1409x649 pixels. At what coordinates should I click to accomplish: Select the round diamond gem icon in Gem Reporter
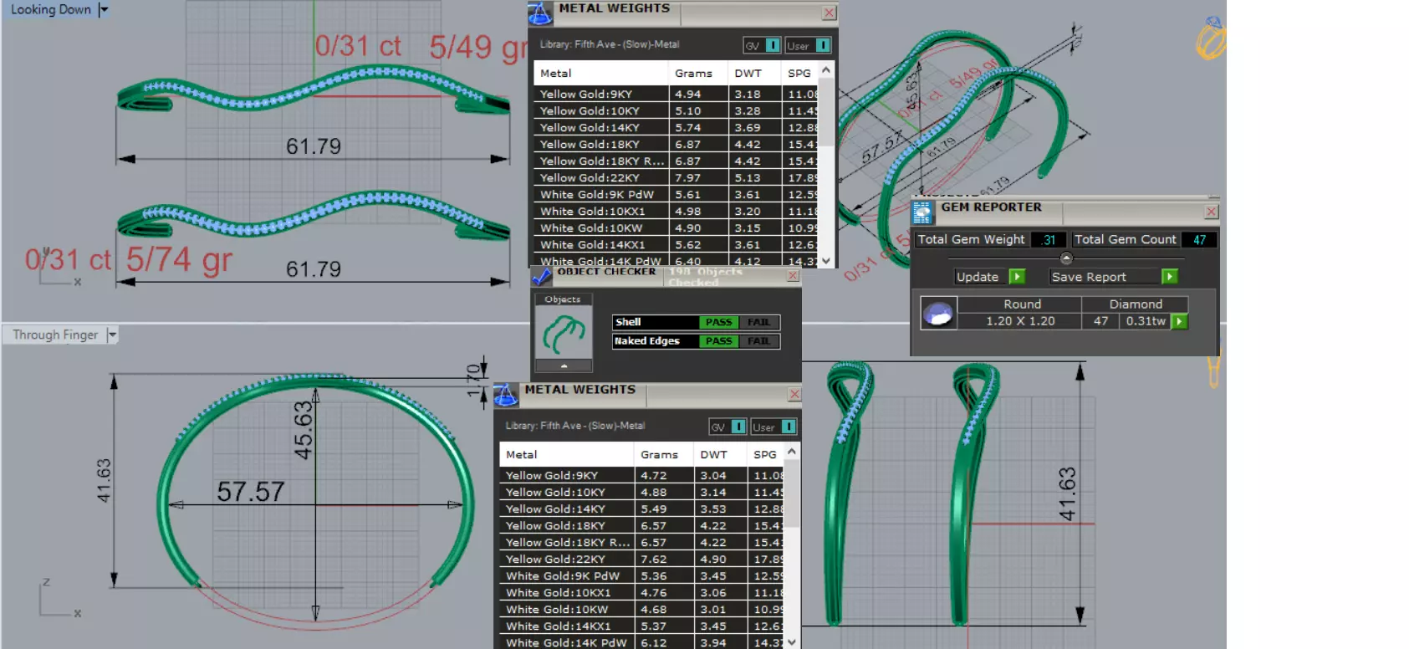click(938, 314)
